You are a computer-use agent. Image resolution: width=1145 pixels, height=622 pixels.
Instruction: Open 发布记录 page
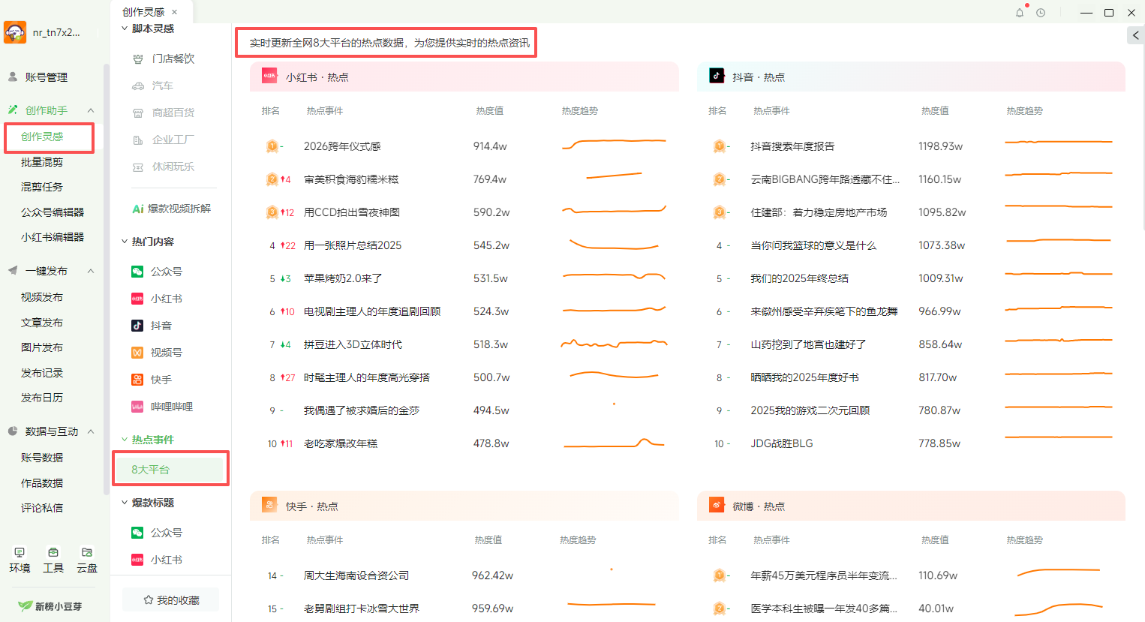point(42,373)
